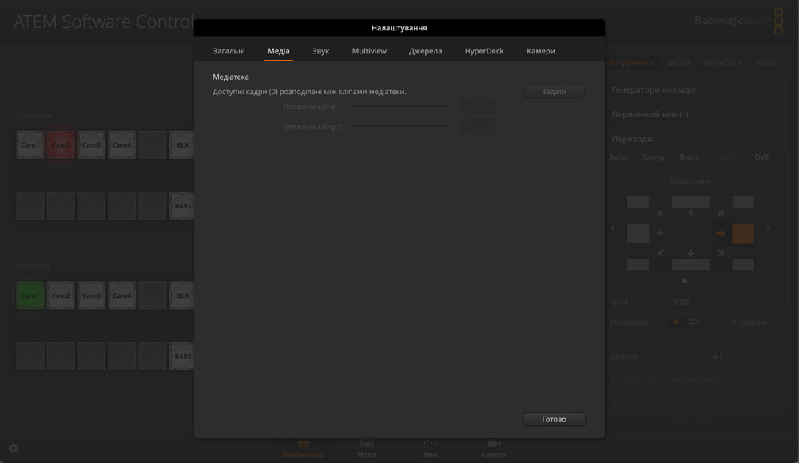Select the left-arrow wipe pattern
Viewport: 799px width, 463px height.
661,233
